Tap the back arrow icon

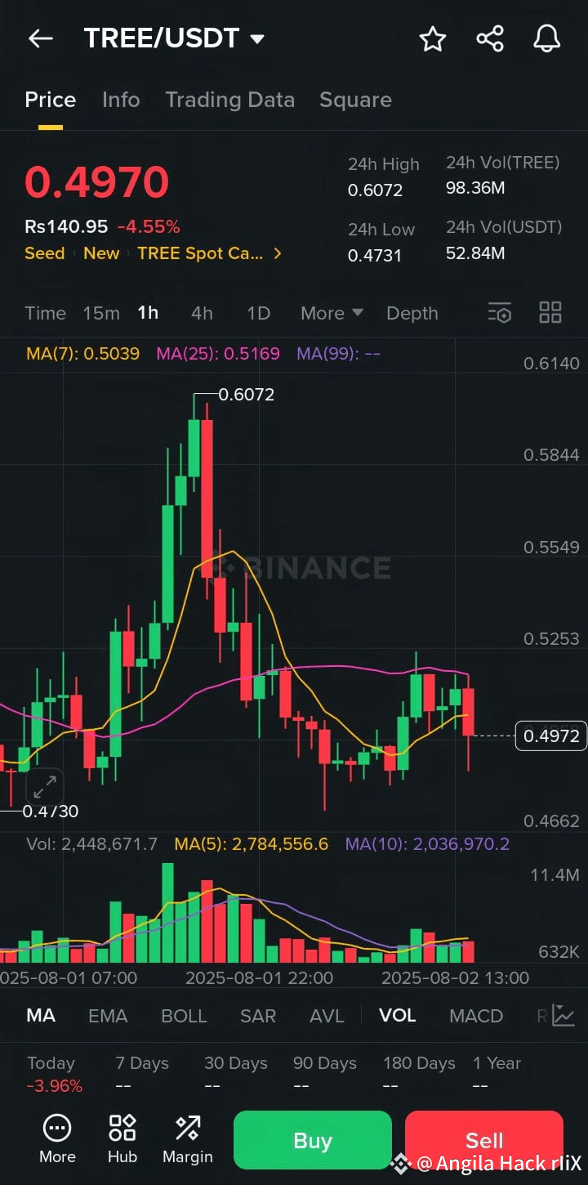pos(40,38)
